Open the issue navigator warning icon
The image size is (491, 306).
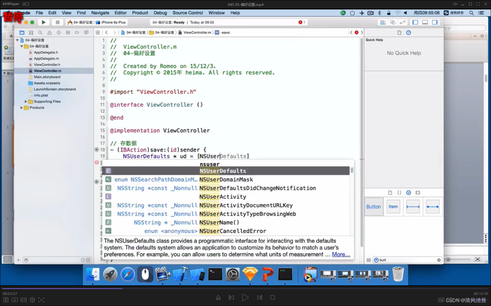pos(50,33)
